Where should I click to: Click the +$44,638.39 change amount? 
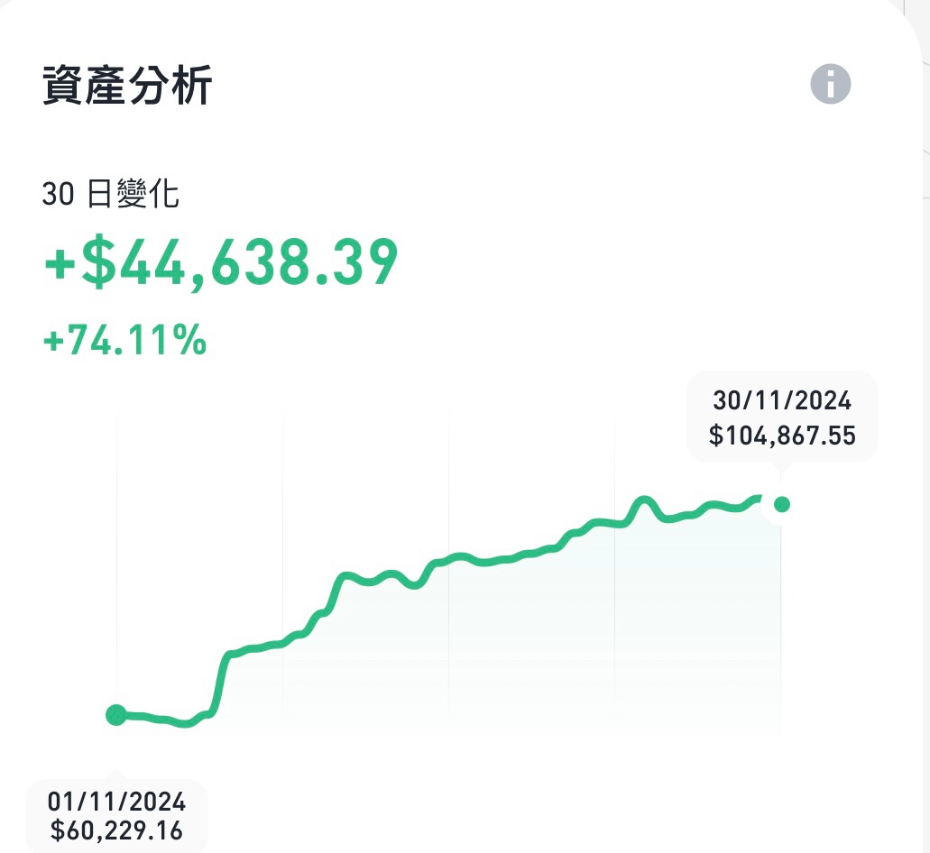click(221, 262)
